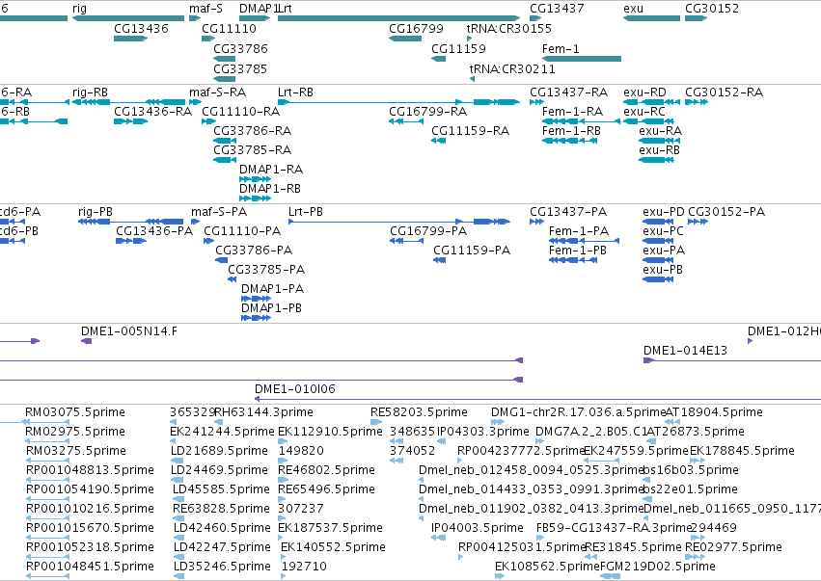
Task: Click the CG33785 gene label
Action: (240, 69)
